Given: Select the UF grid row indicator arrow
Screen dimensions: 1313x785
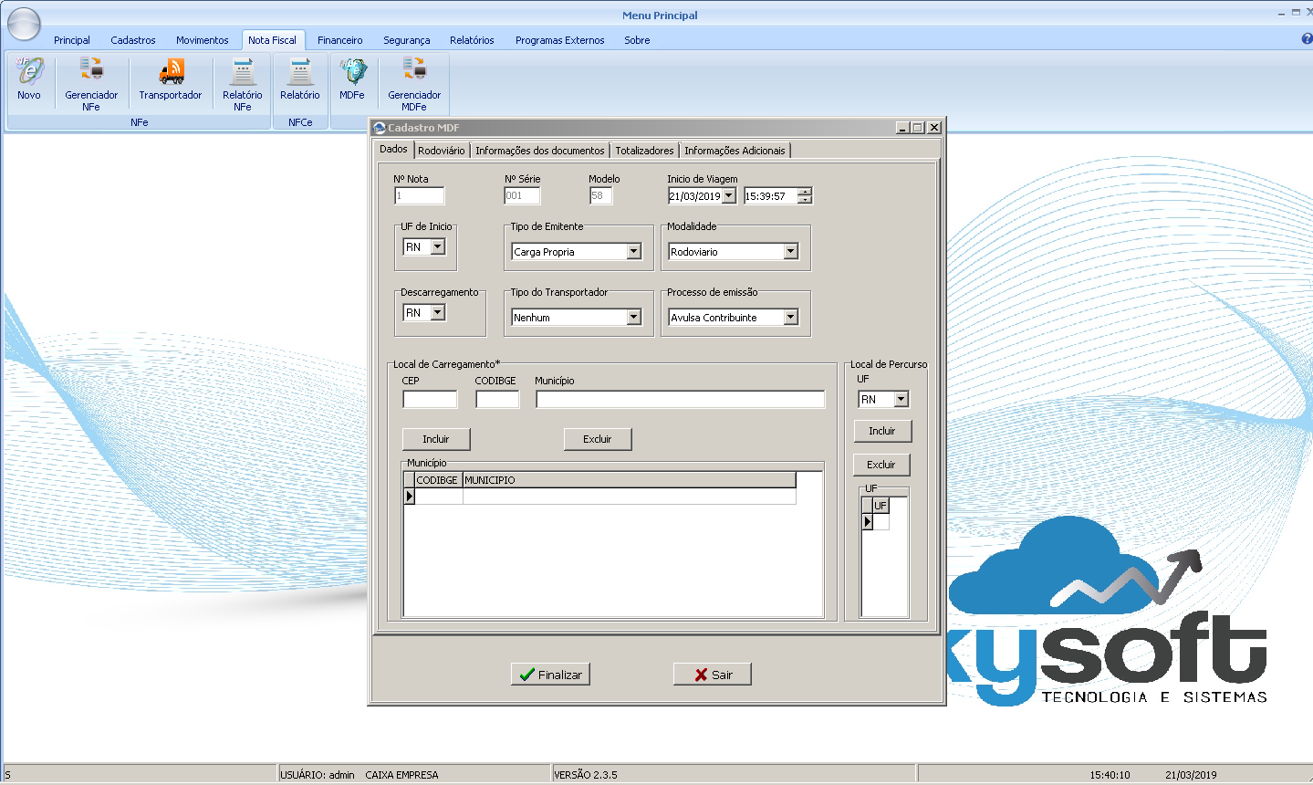Looking at the screenshot, I should point(868,522).
